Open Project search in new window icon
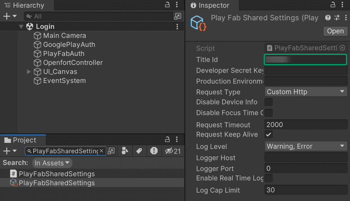 click(111, 151)
